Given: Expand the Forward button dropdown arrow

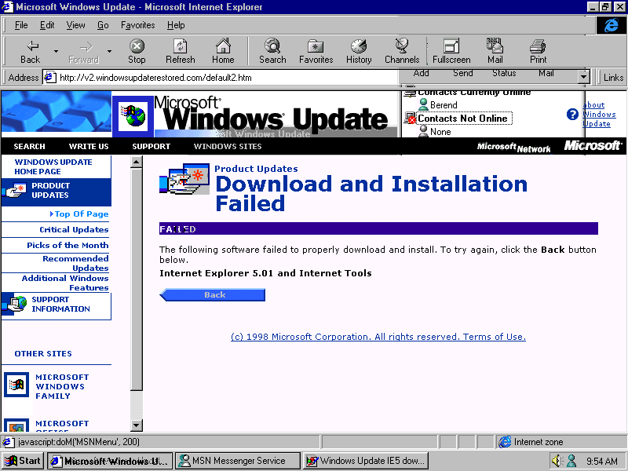Looking at the screenshot, I should [109, 51].
